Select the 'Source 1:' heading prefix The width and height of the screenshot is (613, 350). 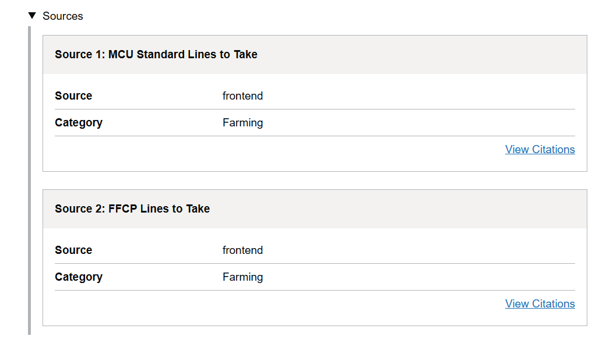[x=80, y=54]
